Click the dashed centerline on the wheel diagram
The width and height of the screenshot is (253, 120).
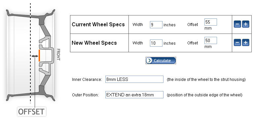coord(30,53)
